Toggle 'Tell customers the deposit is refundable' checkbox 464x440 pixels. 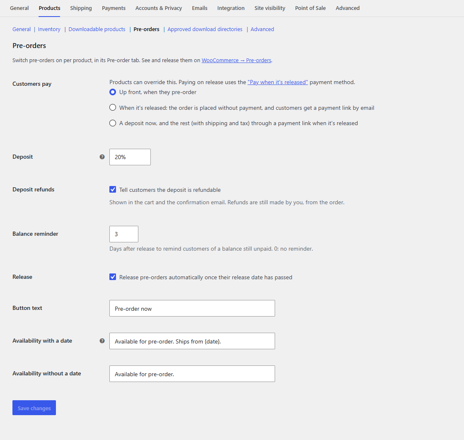[x=113, y=189]
